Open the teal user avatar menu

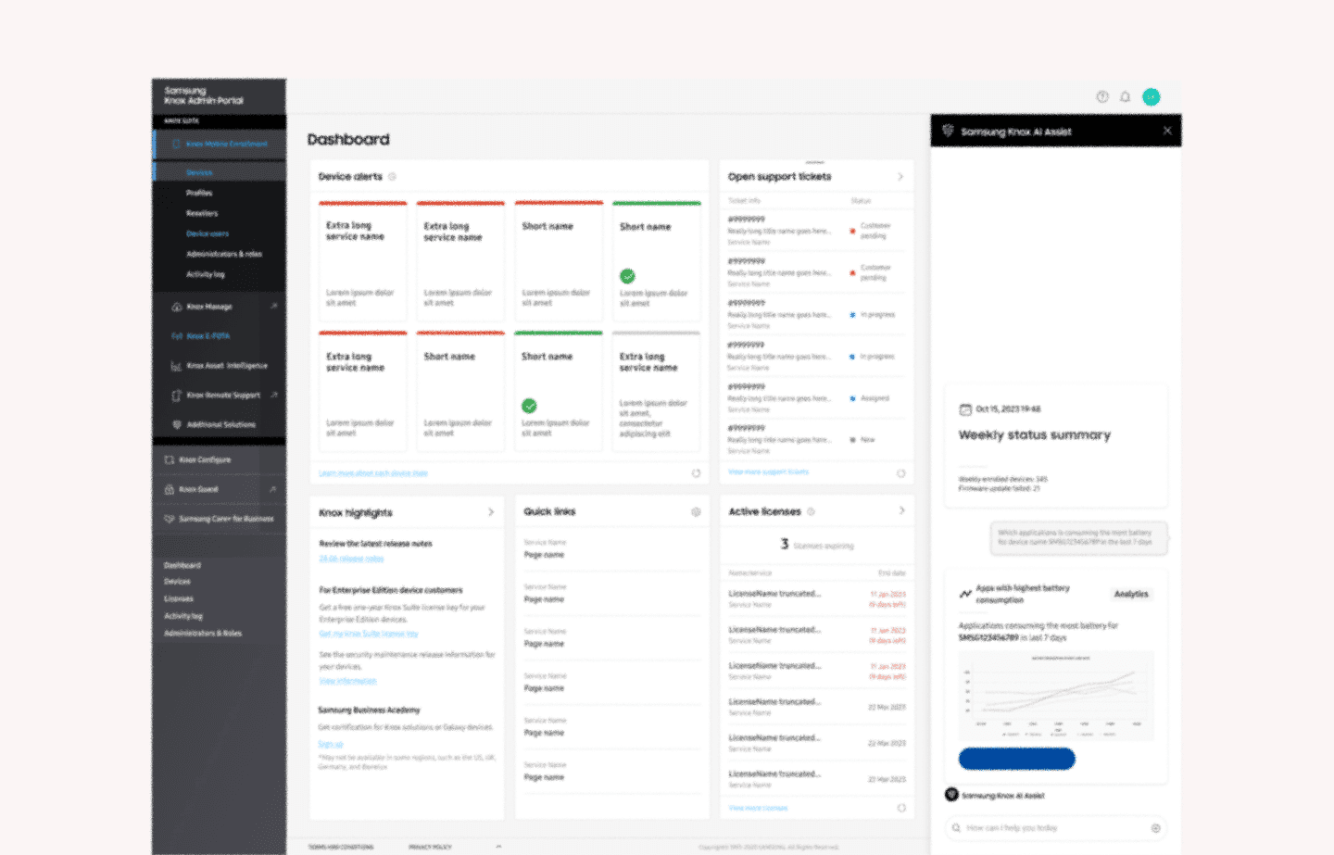pyautogui.click(x=1152, y=96)
